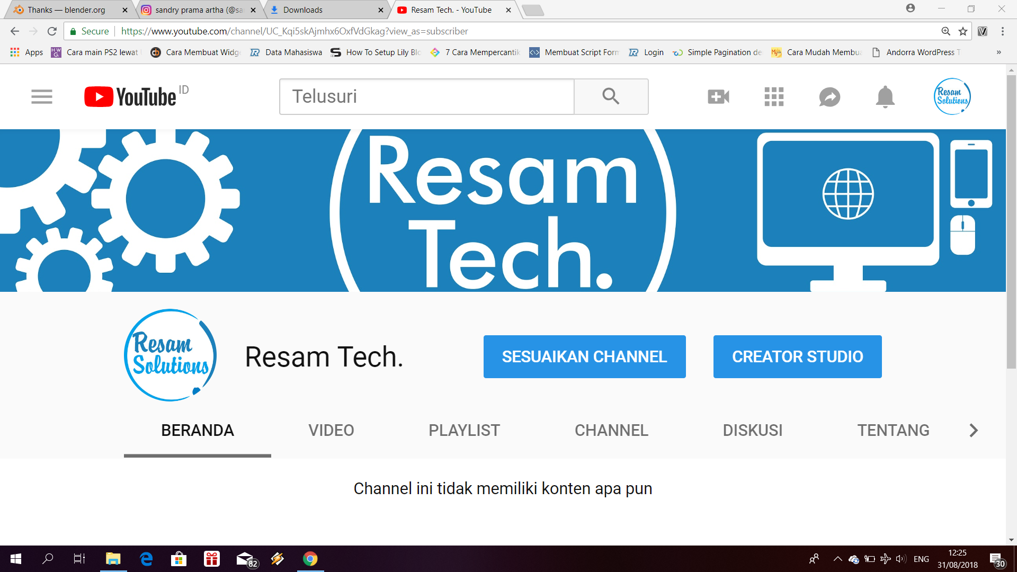The width and height of the screenshot is (1017, 572).
Task: Reload the page
Action: point(52,31)
